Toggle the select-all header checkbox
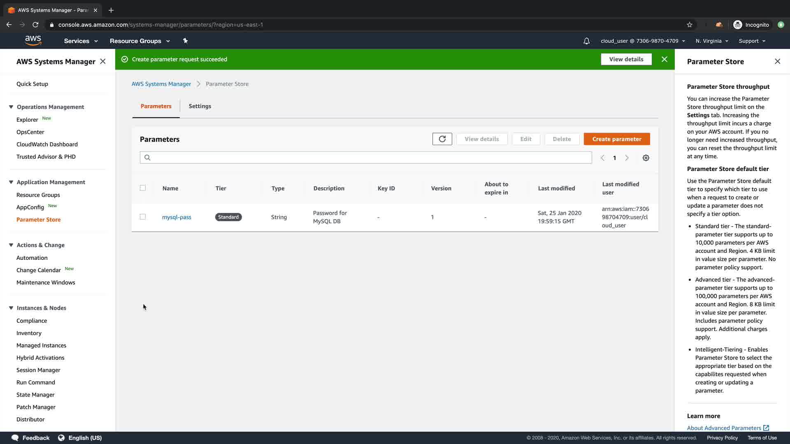Viewport: 790px width, 444px height. coord(143,188)
